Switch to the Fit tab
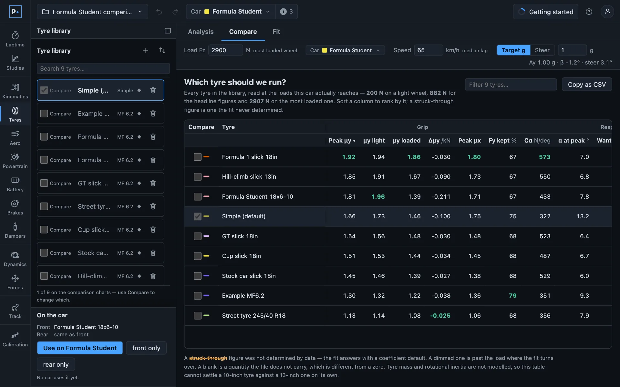The image size is (620, 387). [276, 32]
